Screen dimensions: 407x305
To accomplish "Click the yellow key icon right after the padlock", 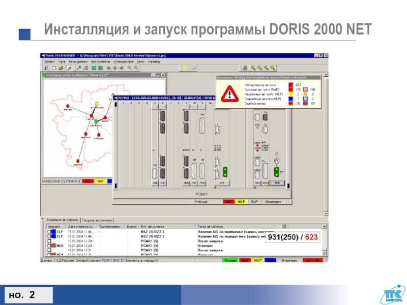I will [253, 68].
